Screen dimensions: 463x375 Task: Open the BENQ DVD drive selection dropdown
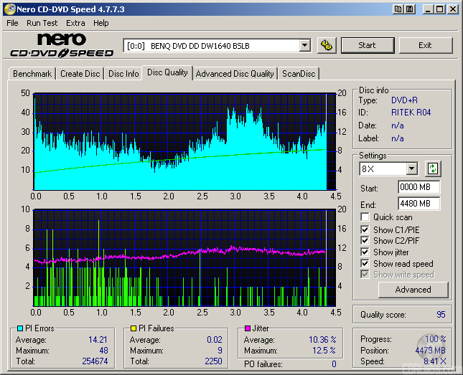click(304, 45)
